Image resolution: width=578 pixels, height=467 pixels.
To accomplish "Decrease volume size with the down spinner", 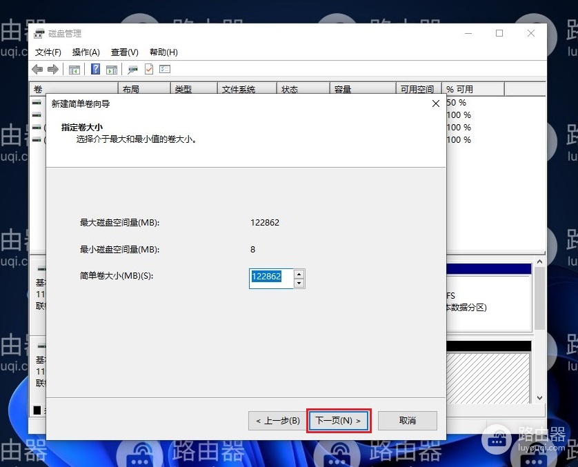I will 299,283.
